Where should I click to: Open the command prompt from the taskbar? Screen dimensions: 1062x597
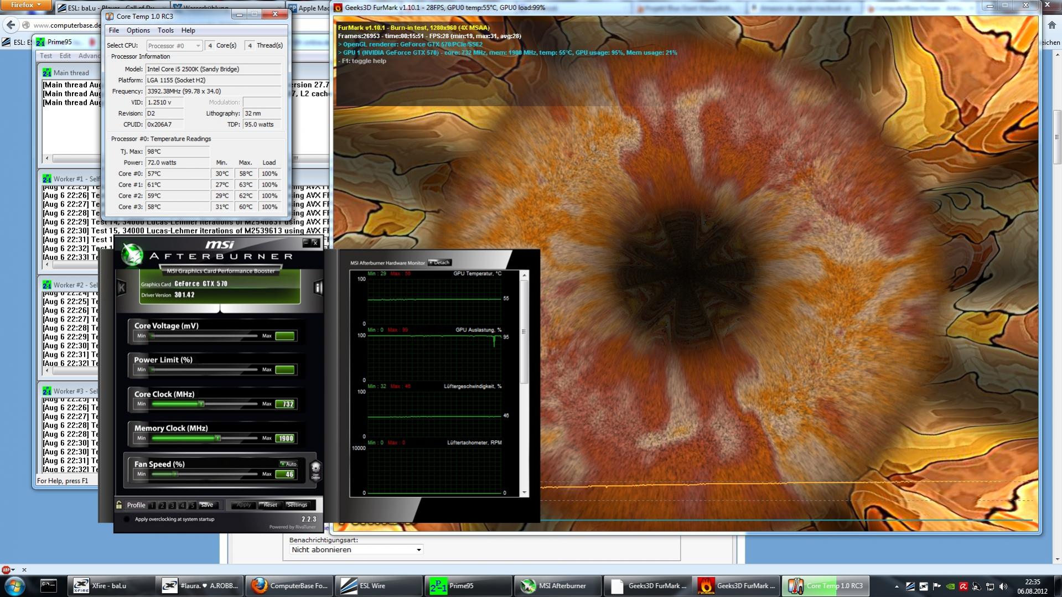click(49, 585)
